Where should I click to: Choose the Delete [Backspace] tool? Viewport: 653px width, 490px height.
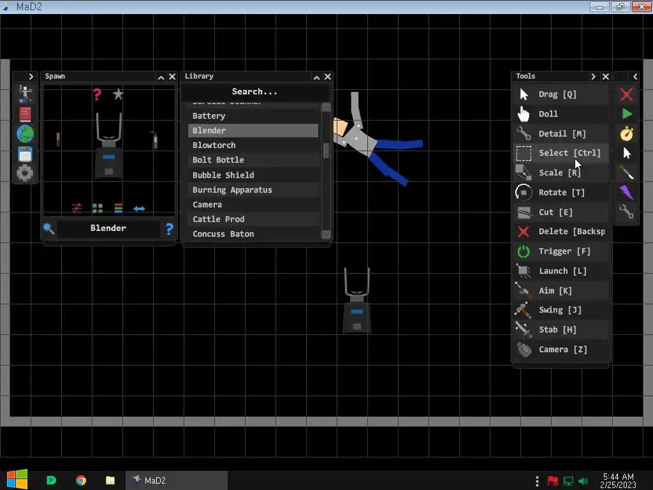click(x=561, y=231)
